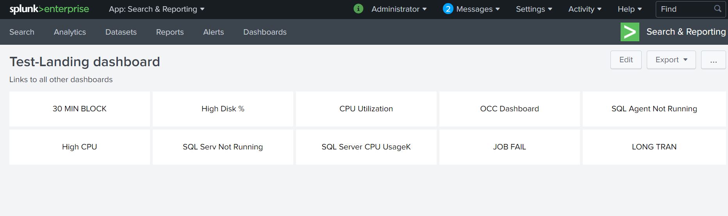
Task: Open the CPU Utilization dashboard link
Action: tap(366, 109)
